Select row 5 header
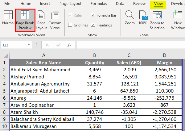Screen dimensions: 185x131 (5, 91)
